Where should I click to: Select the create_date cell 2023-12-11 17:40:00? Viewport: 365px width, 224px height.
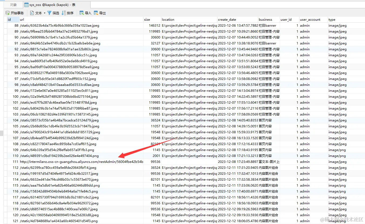(x=238, y=191)
